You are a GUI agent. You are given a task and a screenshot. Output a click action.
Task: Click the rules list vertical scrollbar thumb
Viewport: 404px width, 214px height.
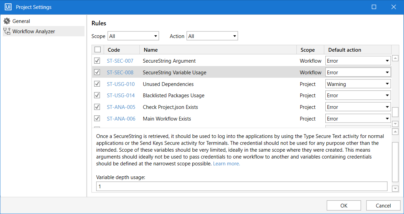pos(395,112)
